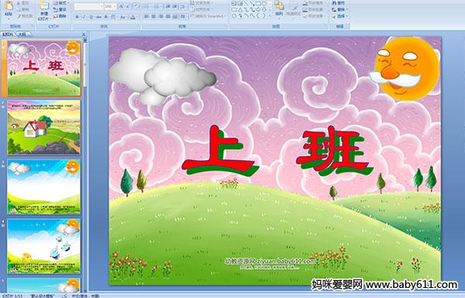This screenshot has width=465, height=298.
Task: Switch to the Outline pane tab
Action: click(22, 34)
